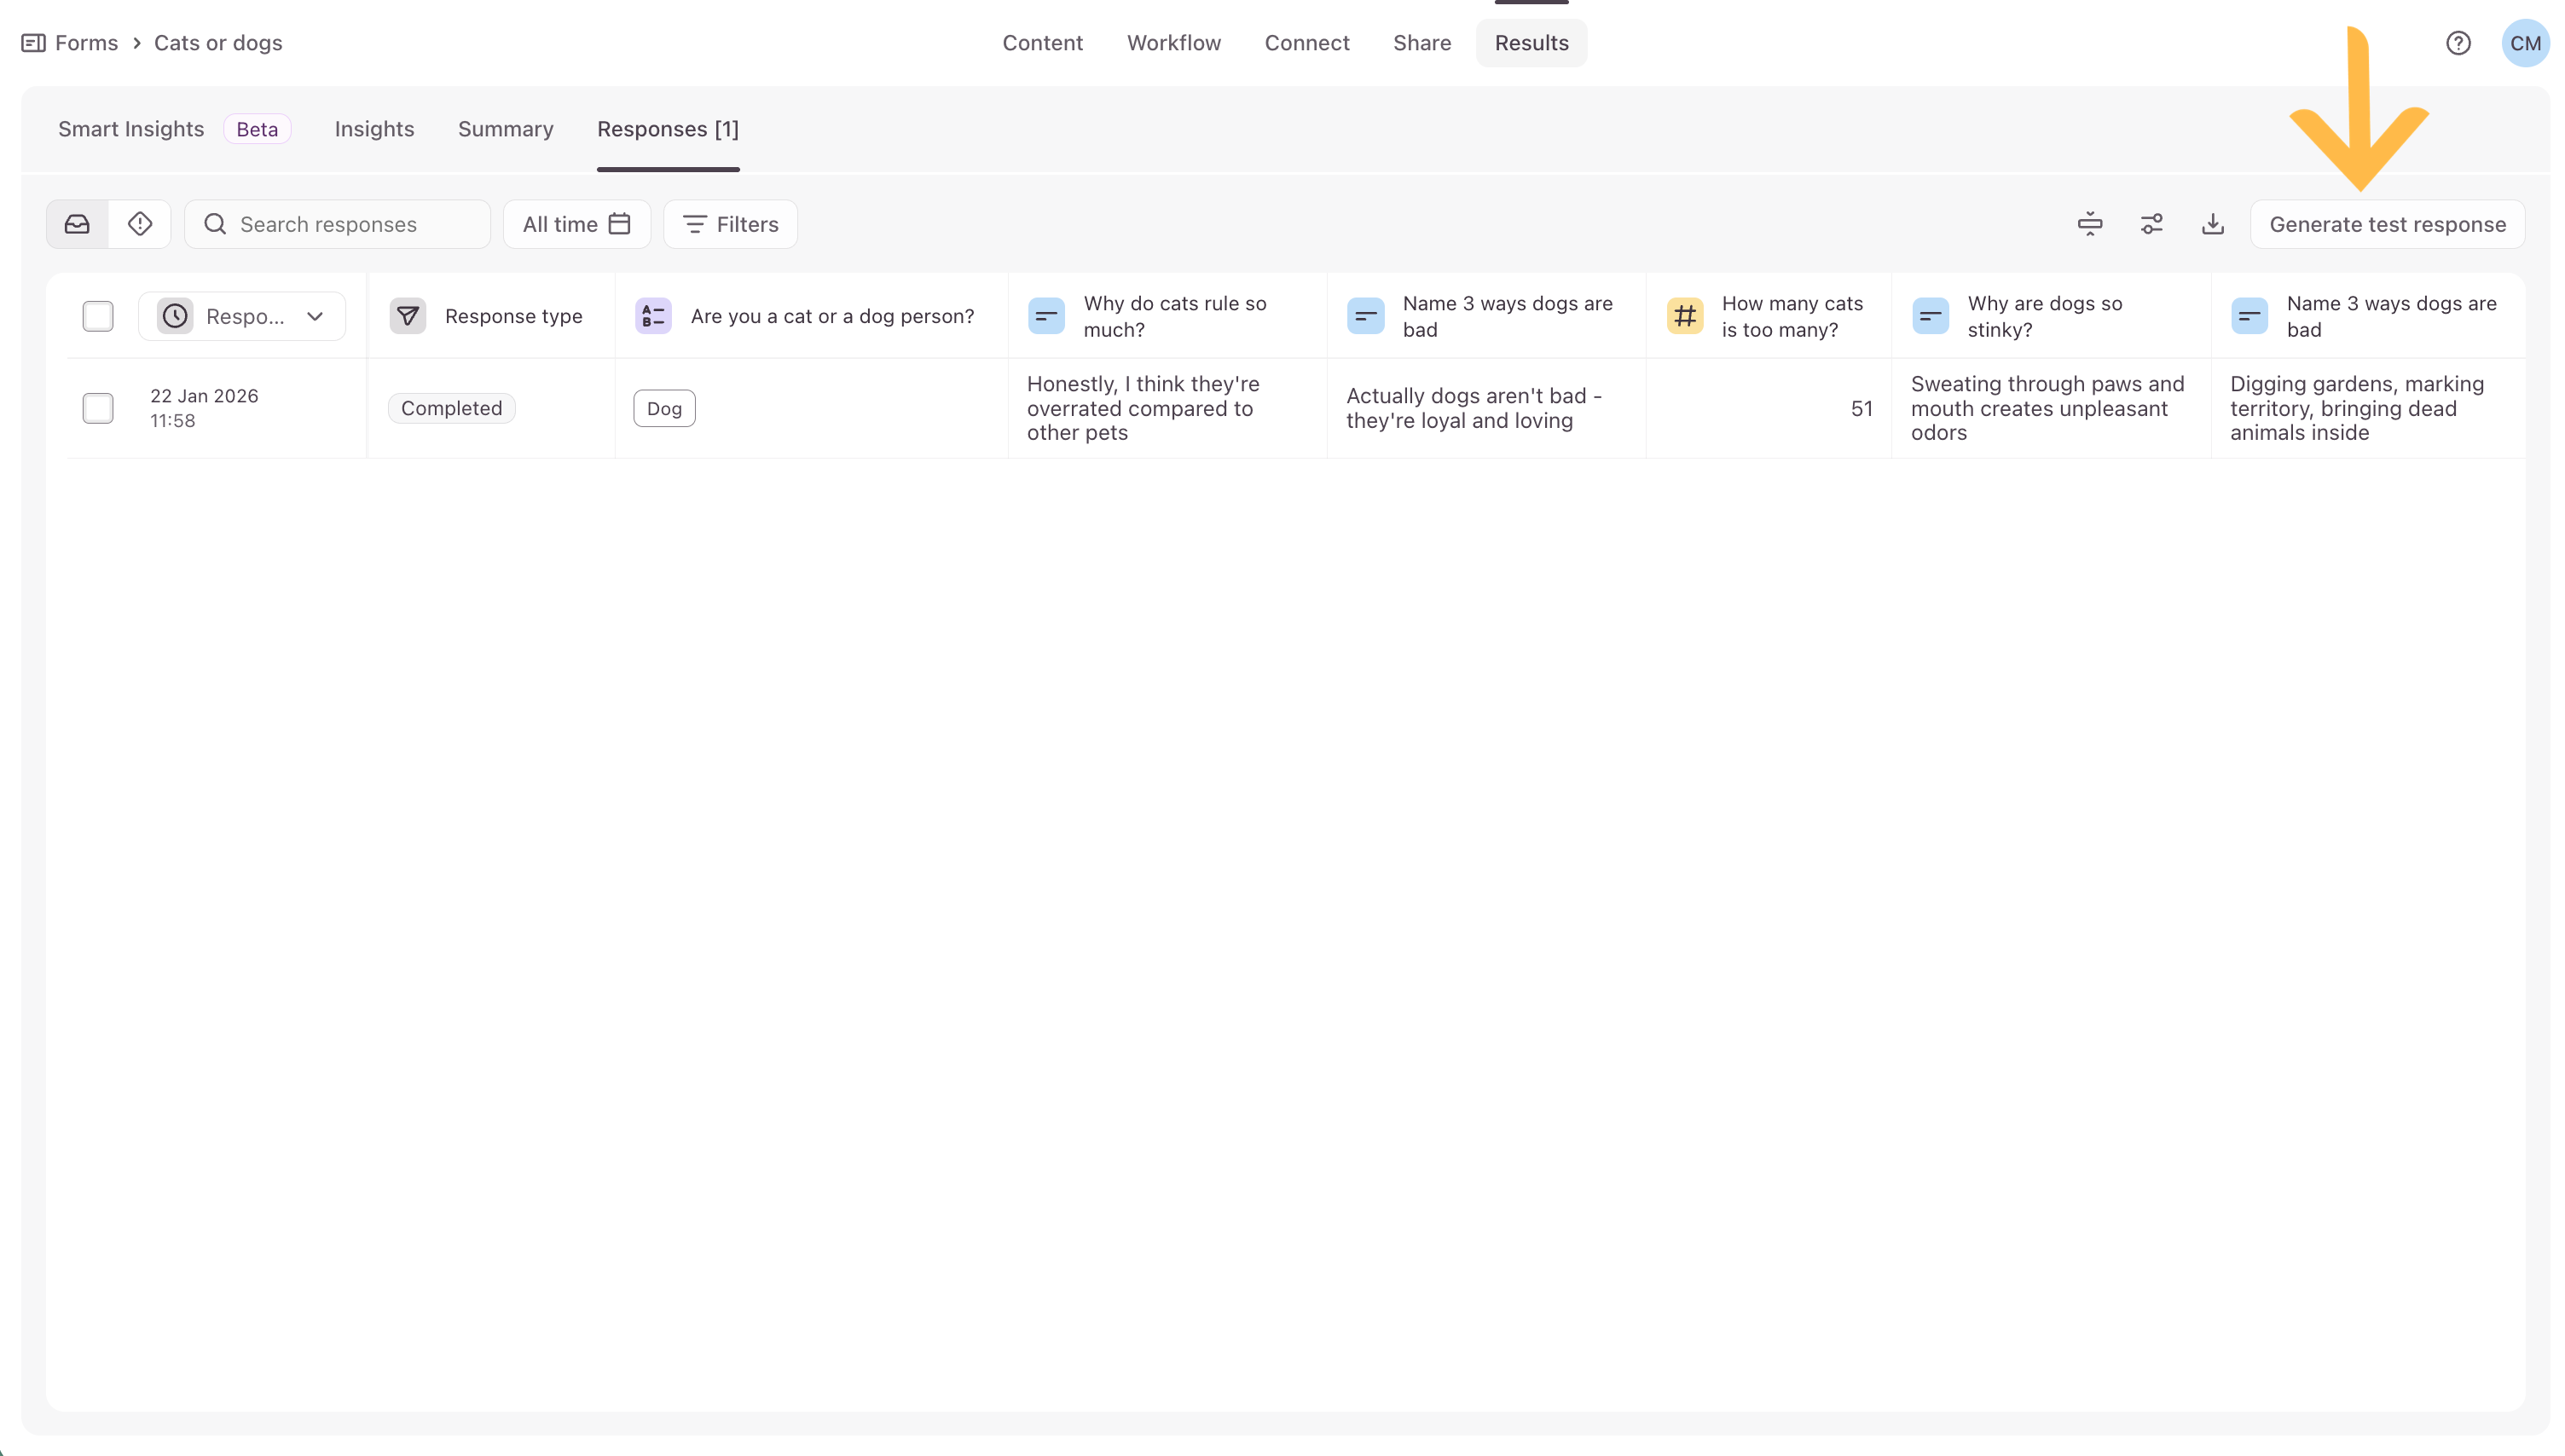The image size is (2565, 1456).
Task: Click the Response type funnel icon
Action: coord(407,316)
